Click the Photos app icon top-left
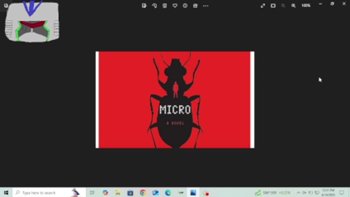 (x=6, y=5)
